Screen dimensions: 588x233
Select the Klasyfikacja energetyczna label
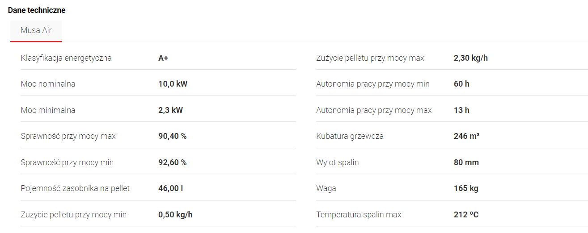tap(66, 58)
